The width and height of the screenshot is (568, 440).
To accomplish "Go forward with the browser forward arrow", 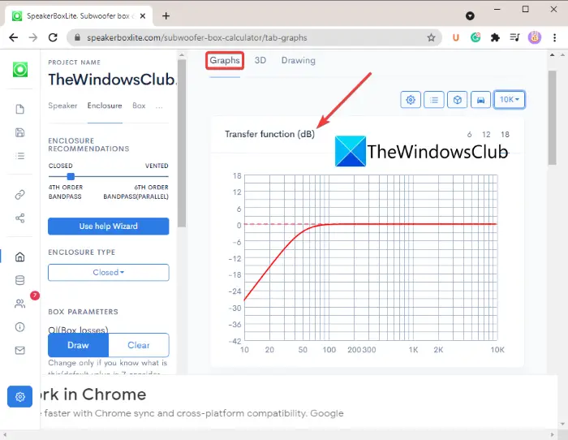I will pyautogui.click(x=33, y=37).
